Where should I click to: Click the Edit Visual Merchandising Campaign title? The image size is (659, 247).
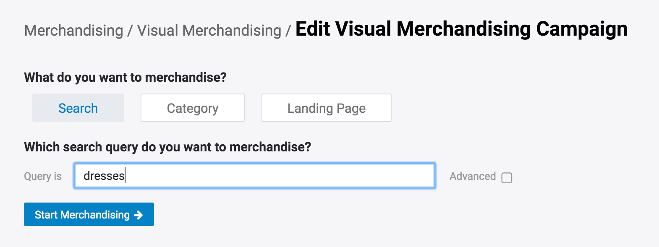pyautogui.click(x=461, y=29)
